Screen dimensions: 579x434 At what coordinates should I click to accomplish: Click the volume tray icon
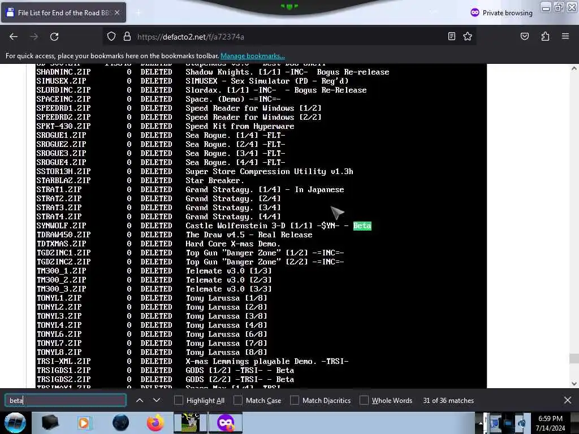tap(521, 423)
